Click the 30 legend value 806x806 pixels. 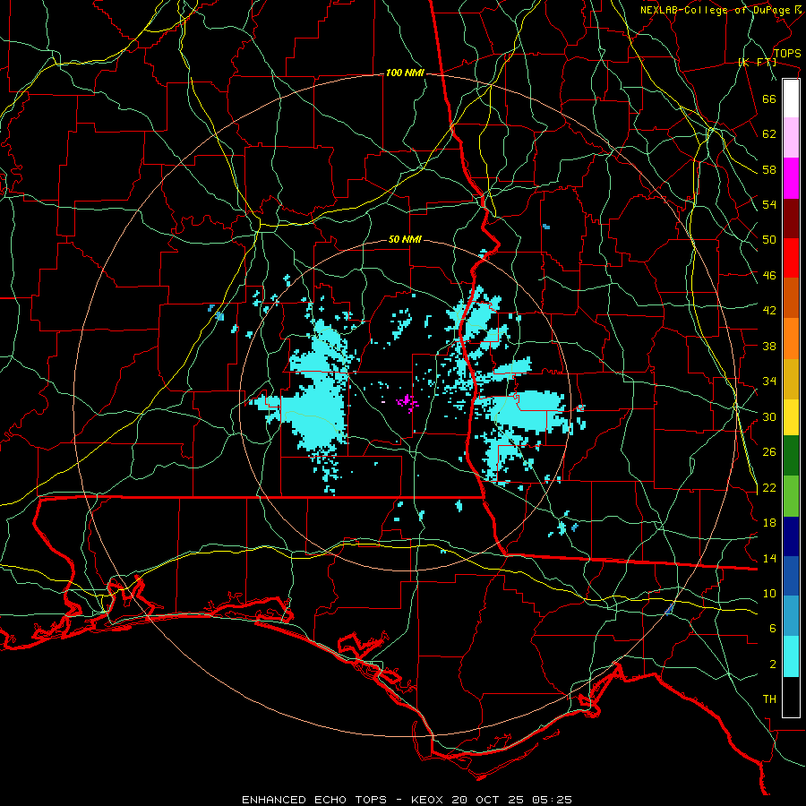pyautogui.click(x=769, y=416)
